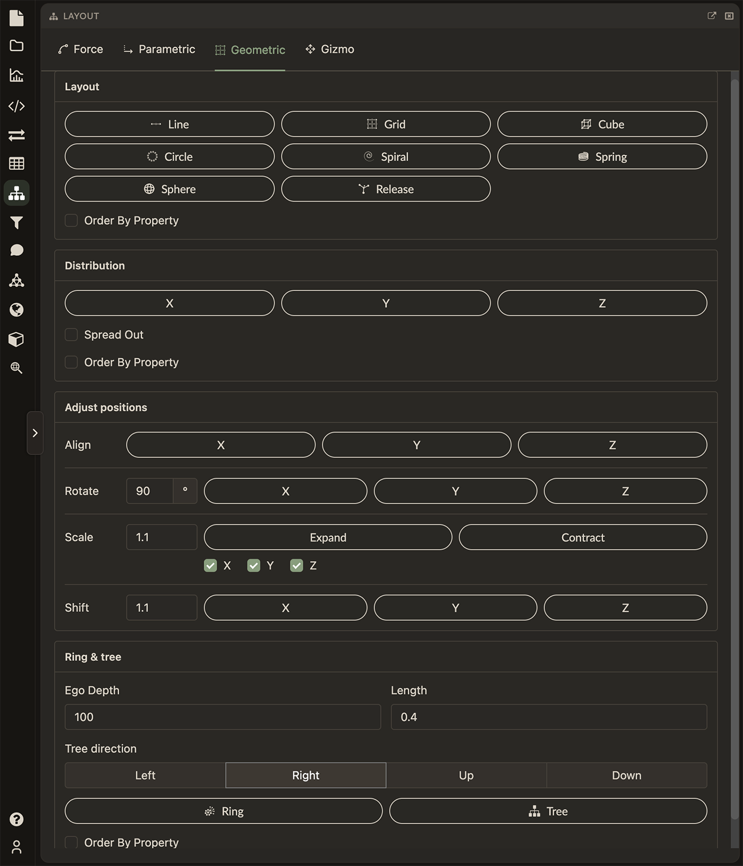This screenshot has width=743, height=866.
Task: Apply the Tree layout button
Action: point(548,811)
